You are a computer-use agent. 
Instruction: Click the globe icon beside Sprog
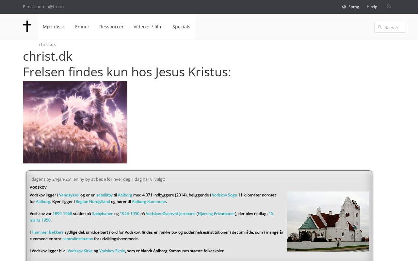344,7
